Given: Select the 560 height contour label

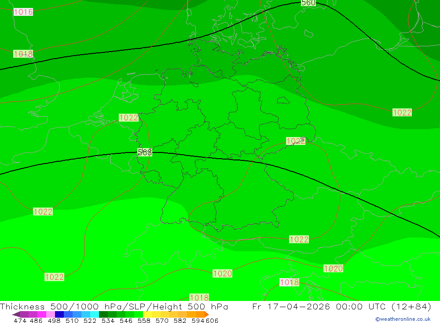Looking at the screenshot, I should [308, 3].
